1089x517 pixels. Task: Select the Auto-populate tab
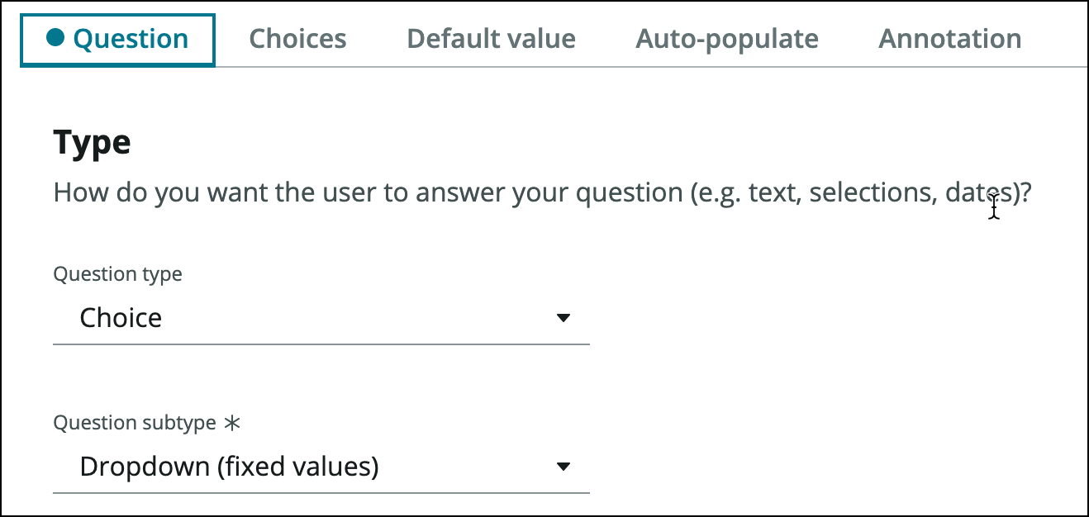click(726, 39)
